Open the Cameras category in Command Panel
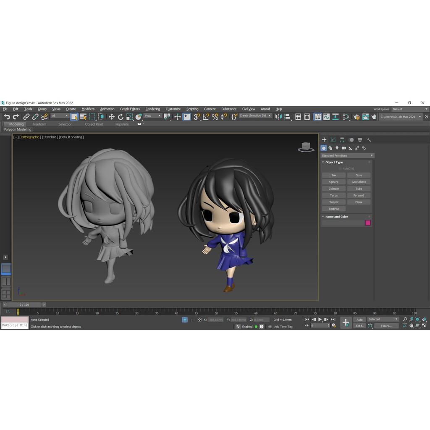 (344, 148)
